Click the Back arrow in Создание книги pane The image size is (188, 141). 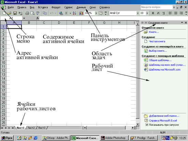pos(142,23)
